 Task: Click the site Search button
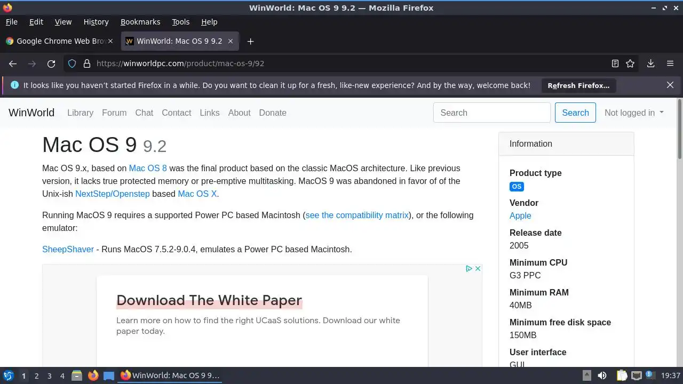click(x=575, y=113)
